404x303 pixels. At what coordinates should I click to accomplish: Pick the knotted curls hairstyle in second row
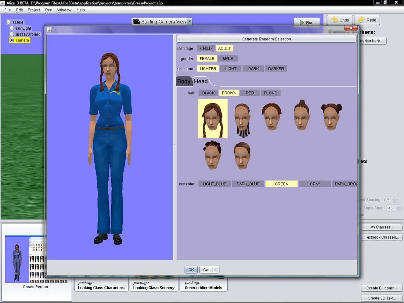coord(213,155)
